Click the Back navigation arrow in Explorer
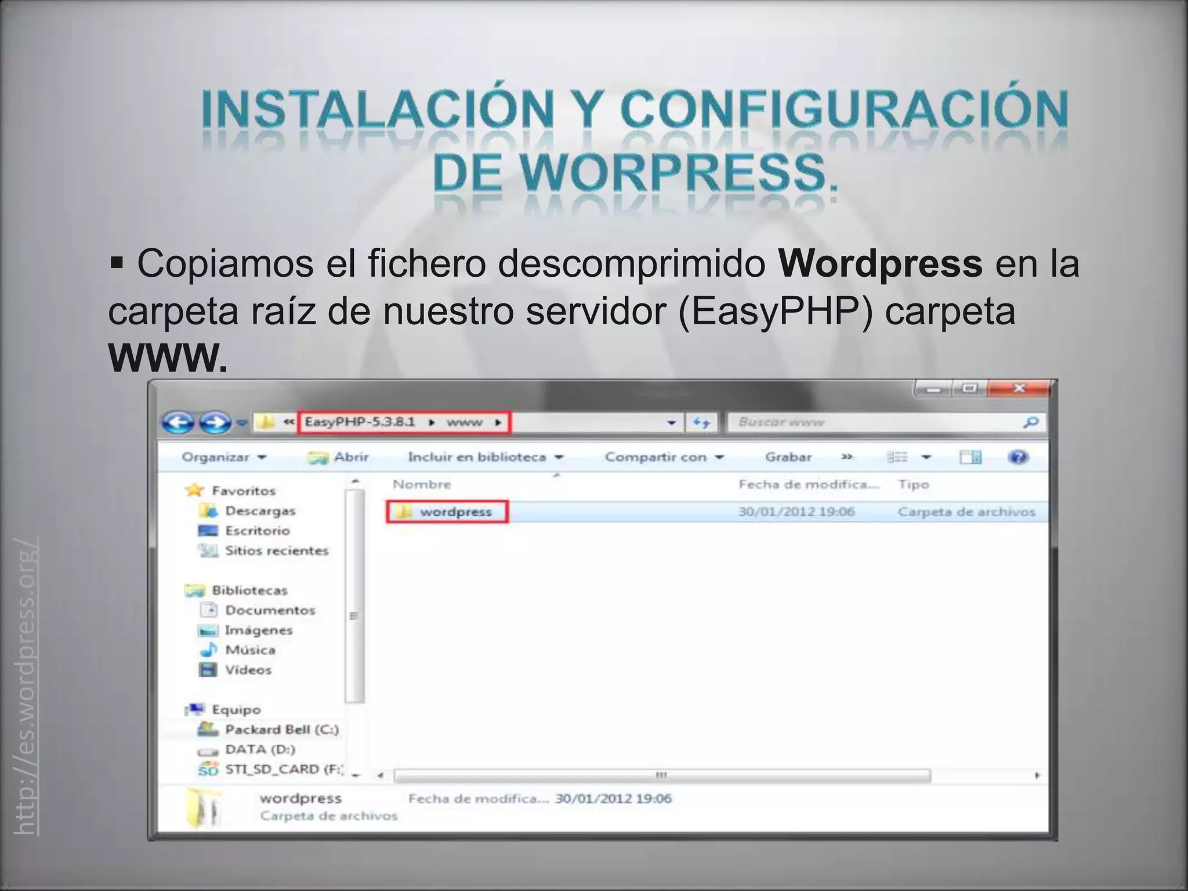 pyautogui.click(x=178, y=423)
